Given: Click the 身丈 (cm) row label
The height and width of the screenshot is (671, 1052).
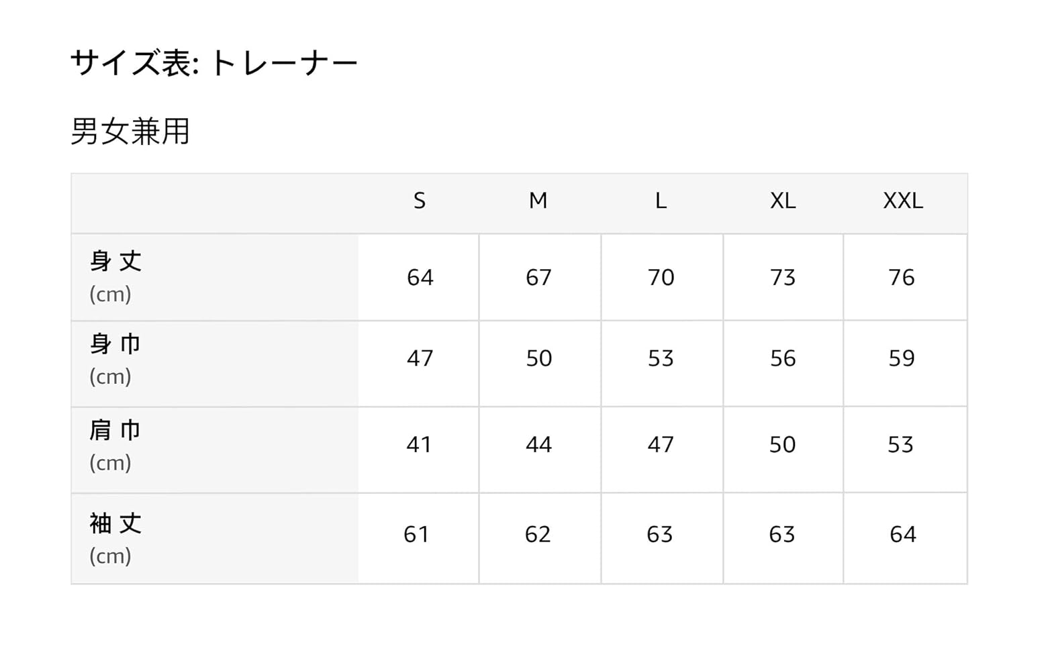Looking at the screenshot, I should pos(115,276).
